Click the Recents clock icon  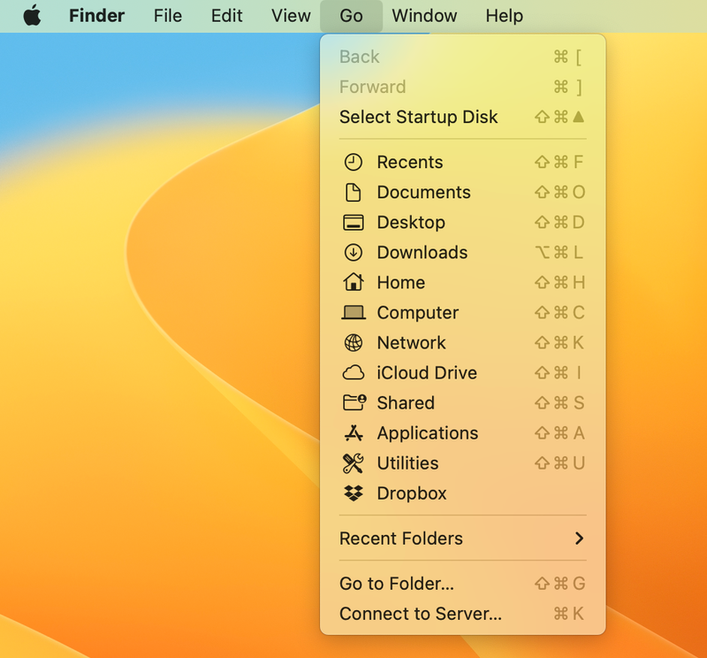point(353,162)
